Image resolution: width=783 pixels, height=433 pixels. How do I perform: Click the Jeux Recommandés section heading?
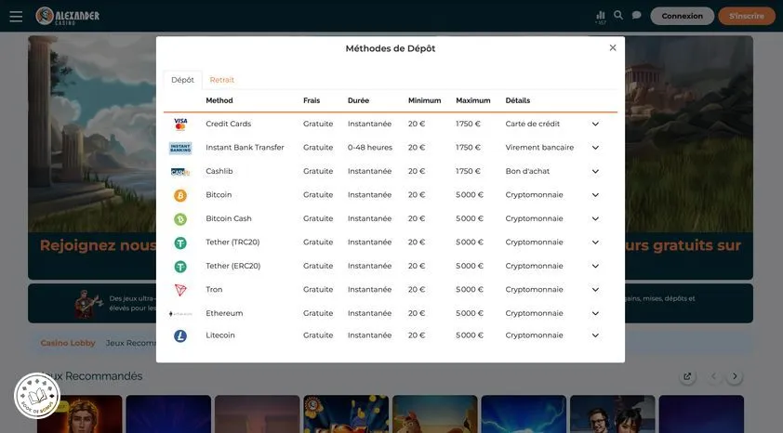tap(92, 376)
